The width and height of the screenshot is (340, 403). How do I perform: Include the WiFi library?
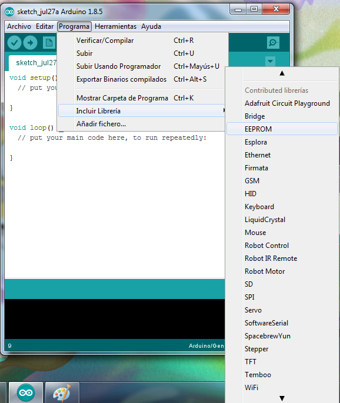[x=282, y=387]
